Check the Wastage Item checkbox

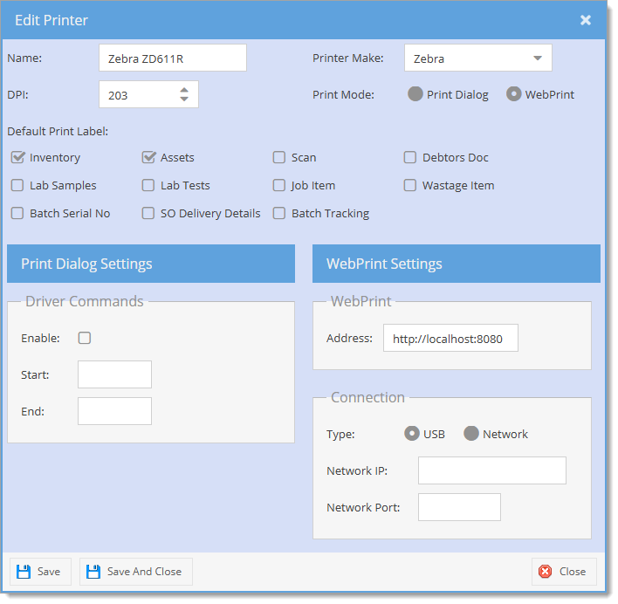(x=410, y=185)
